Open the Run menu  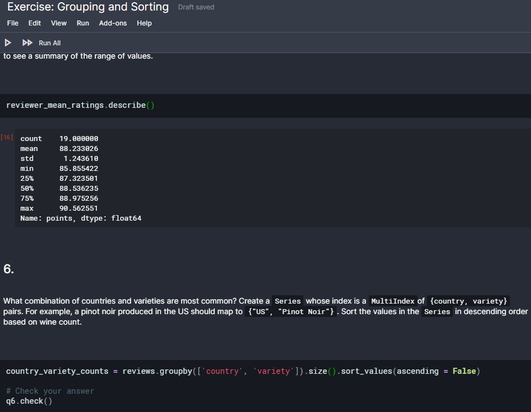[83, 23]
